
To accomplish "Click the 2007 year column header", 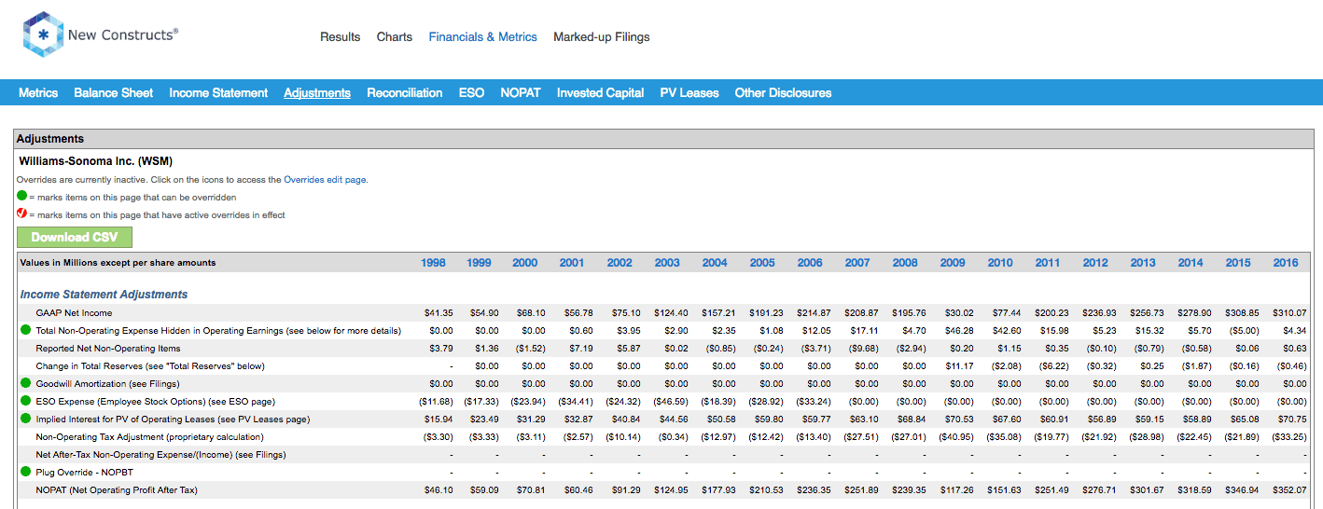I will [x=857, y=263].
